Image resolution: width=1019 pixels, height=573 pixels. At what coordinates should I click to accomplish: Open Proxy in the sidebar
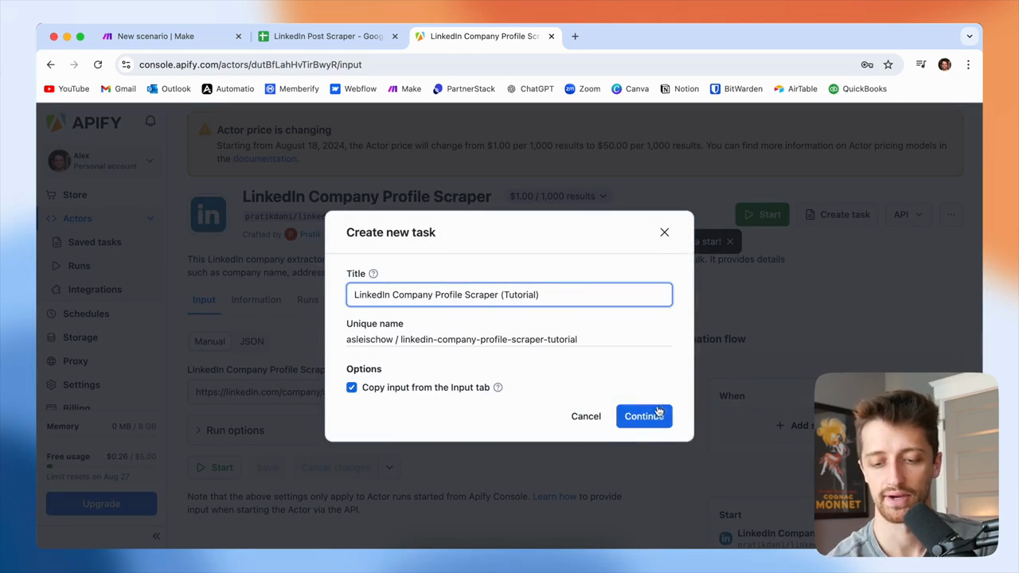(x=75, y=361)
